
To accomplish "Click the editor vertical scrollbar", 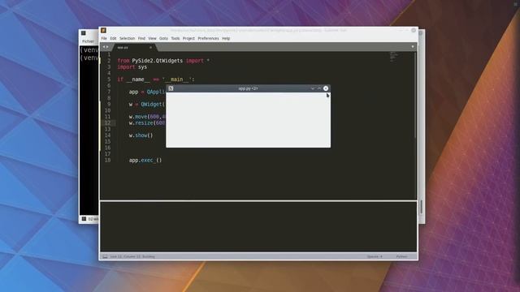I will coord(415,96).
